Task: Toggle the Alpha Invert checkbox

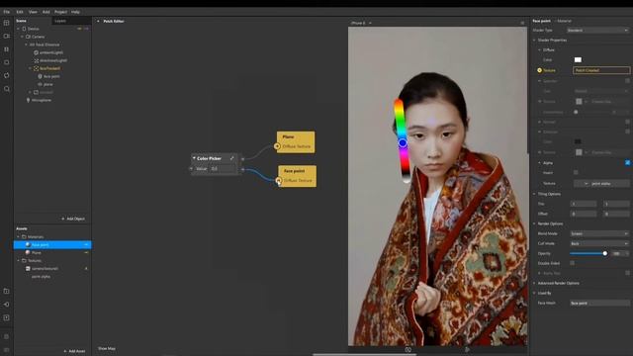Action: click(576, 172)
